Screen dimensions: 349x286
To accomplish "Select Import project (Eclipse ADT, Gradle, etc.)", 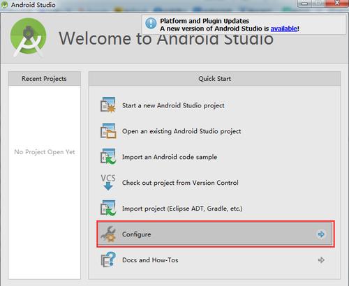I will (182, 209).
